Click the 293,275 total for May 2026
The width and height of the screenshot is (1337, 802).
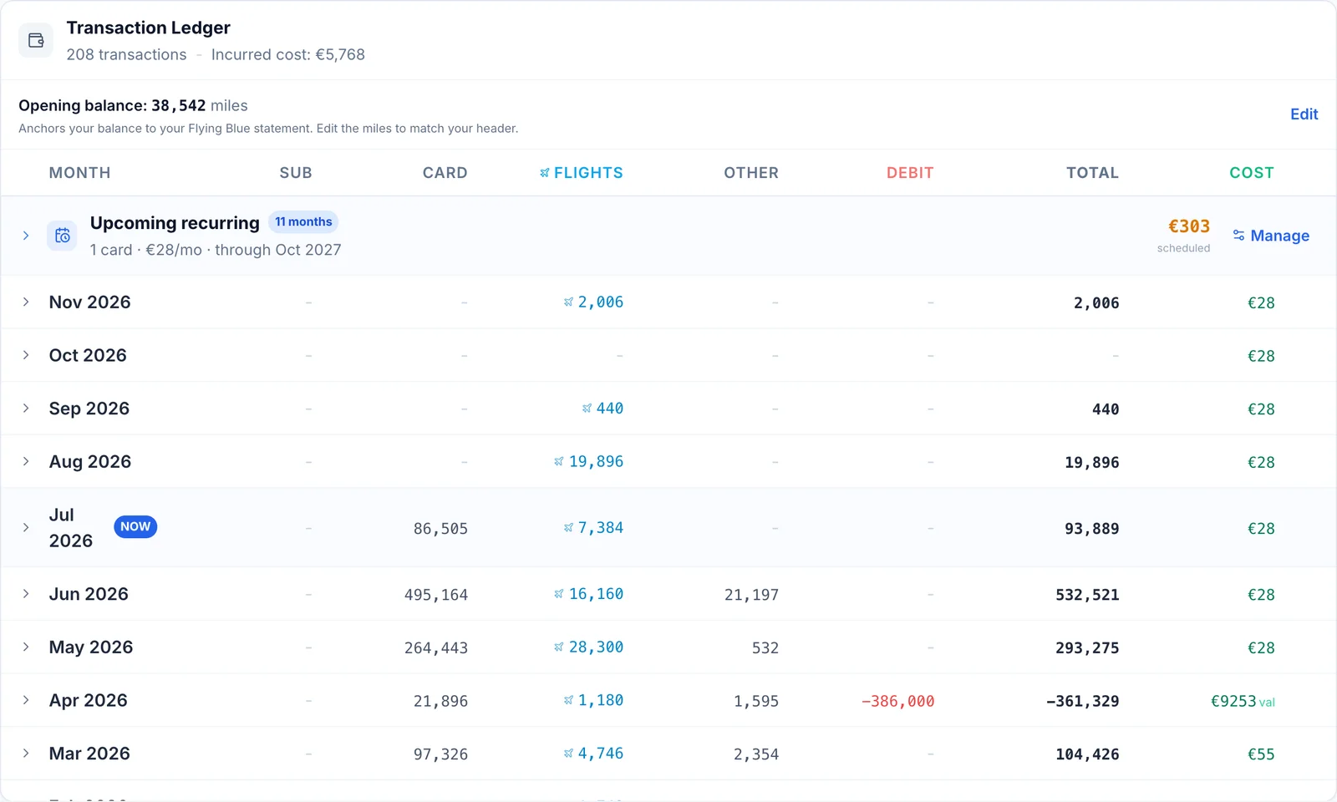(1087, 648)
